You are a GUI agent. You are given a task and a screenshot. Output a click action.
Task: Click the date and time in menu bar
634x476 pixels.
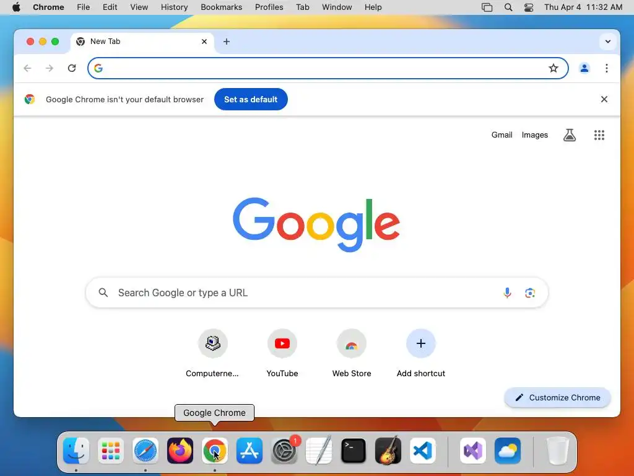(x=583, y=7)
